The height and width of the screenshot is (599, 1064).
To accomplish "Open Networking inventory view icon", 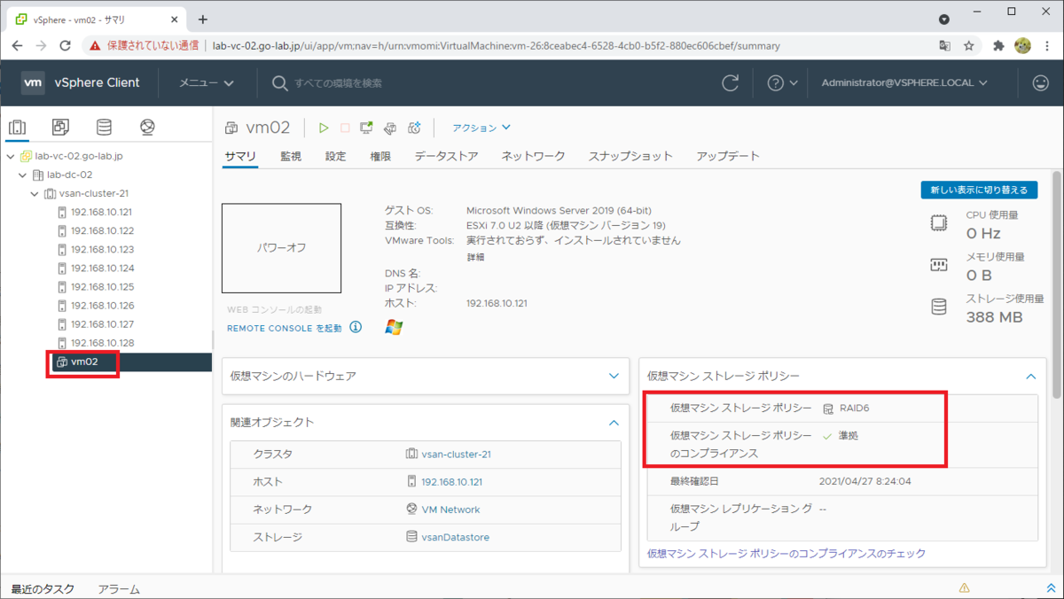I will [147, 128].
